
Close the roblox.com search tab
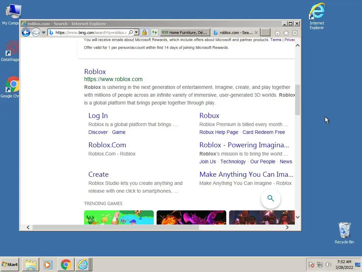256,33
